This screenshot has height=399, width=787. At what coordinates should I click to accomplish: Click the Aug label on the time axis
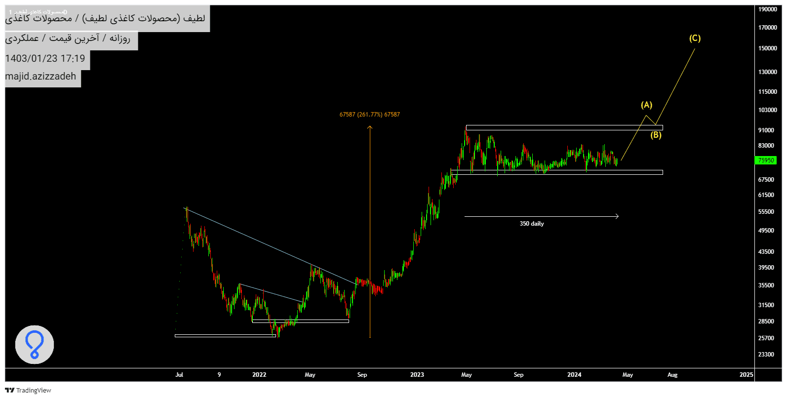coord(672,375)
